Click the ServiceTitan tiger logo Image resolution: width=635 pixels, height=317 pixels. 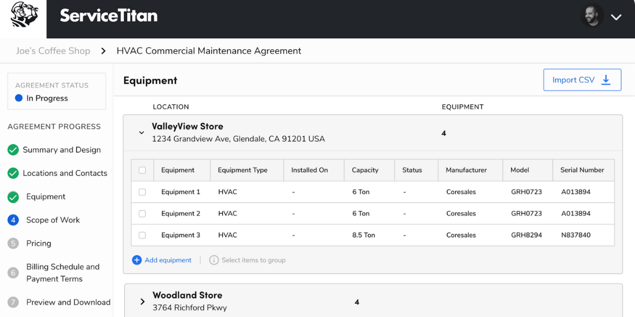(23, 16)
